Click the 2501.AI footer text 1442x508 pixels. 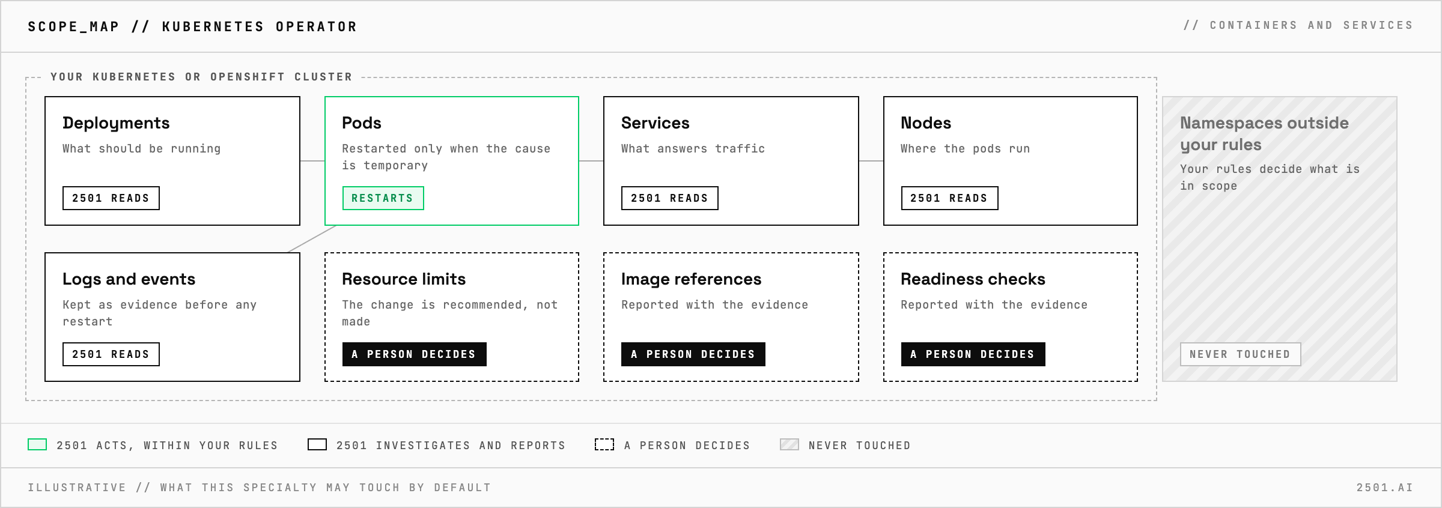(x=1385, y=488)
